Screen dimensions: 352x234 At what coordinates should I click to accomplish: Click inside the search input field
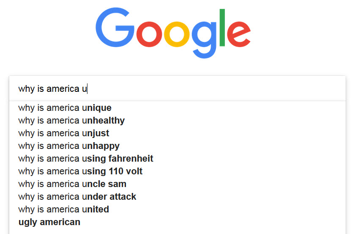pos(177,88)
